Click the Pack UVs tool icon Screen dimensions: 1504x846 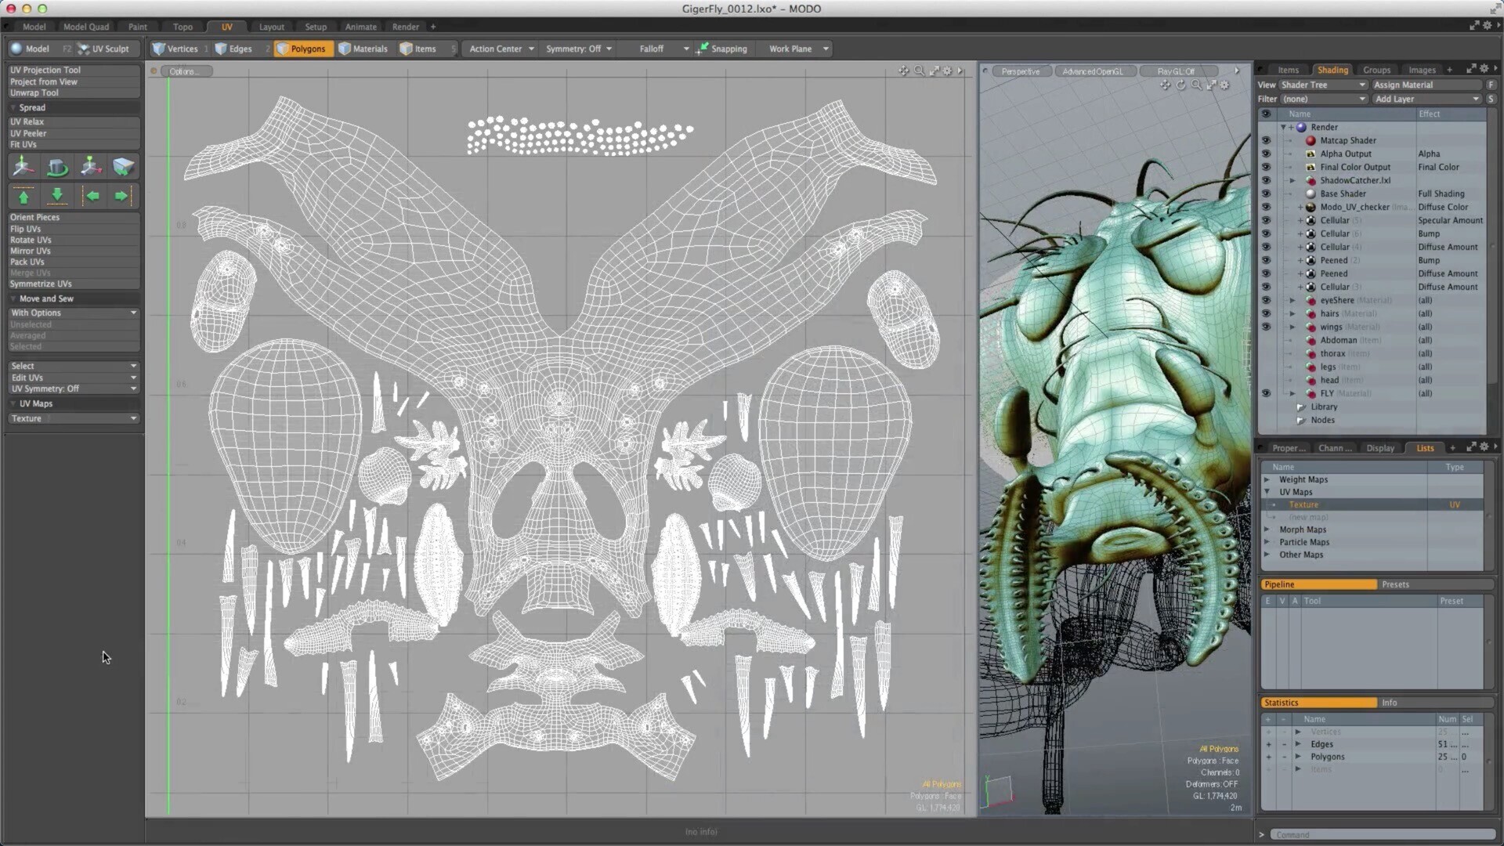(26, 262)
